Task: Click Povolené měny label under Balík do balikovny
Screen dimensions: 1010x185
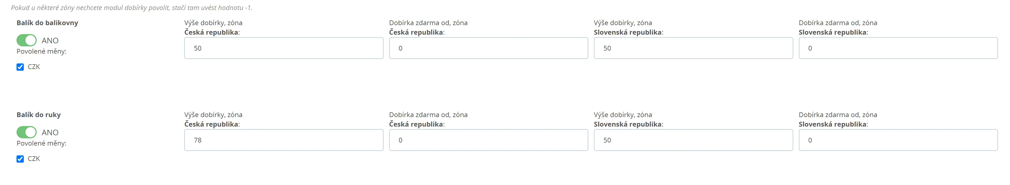Action: [41, 51]
